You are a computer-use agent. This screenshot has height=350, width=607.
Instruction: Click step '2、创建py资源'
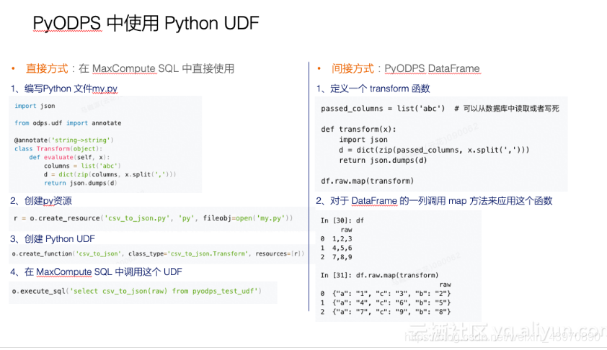(41, 201)
